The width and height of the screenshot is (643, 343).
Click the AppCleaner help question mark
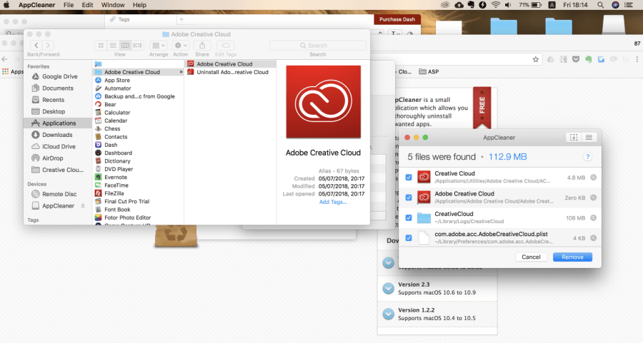(x=588, y=157)
